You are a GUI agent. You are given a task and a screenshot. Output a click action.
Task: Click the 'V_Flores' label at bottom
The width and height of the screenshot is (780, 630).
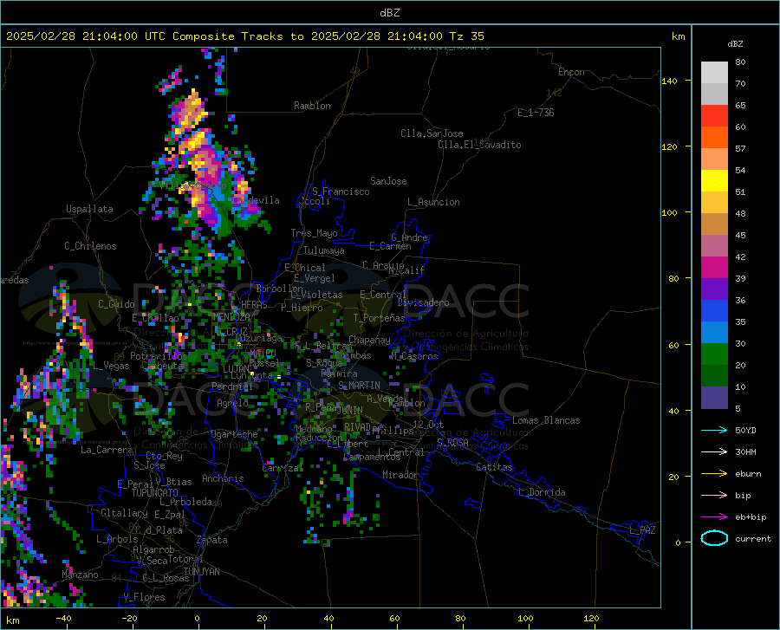click(x=144, y=597)
